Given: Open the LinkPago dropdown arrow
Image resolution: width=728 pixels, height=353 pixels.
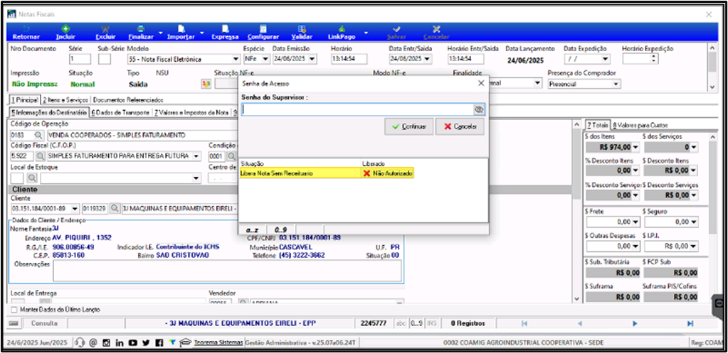Looking at the screenshot, I should (x=366, y=33).
